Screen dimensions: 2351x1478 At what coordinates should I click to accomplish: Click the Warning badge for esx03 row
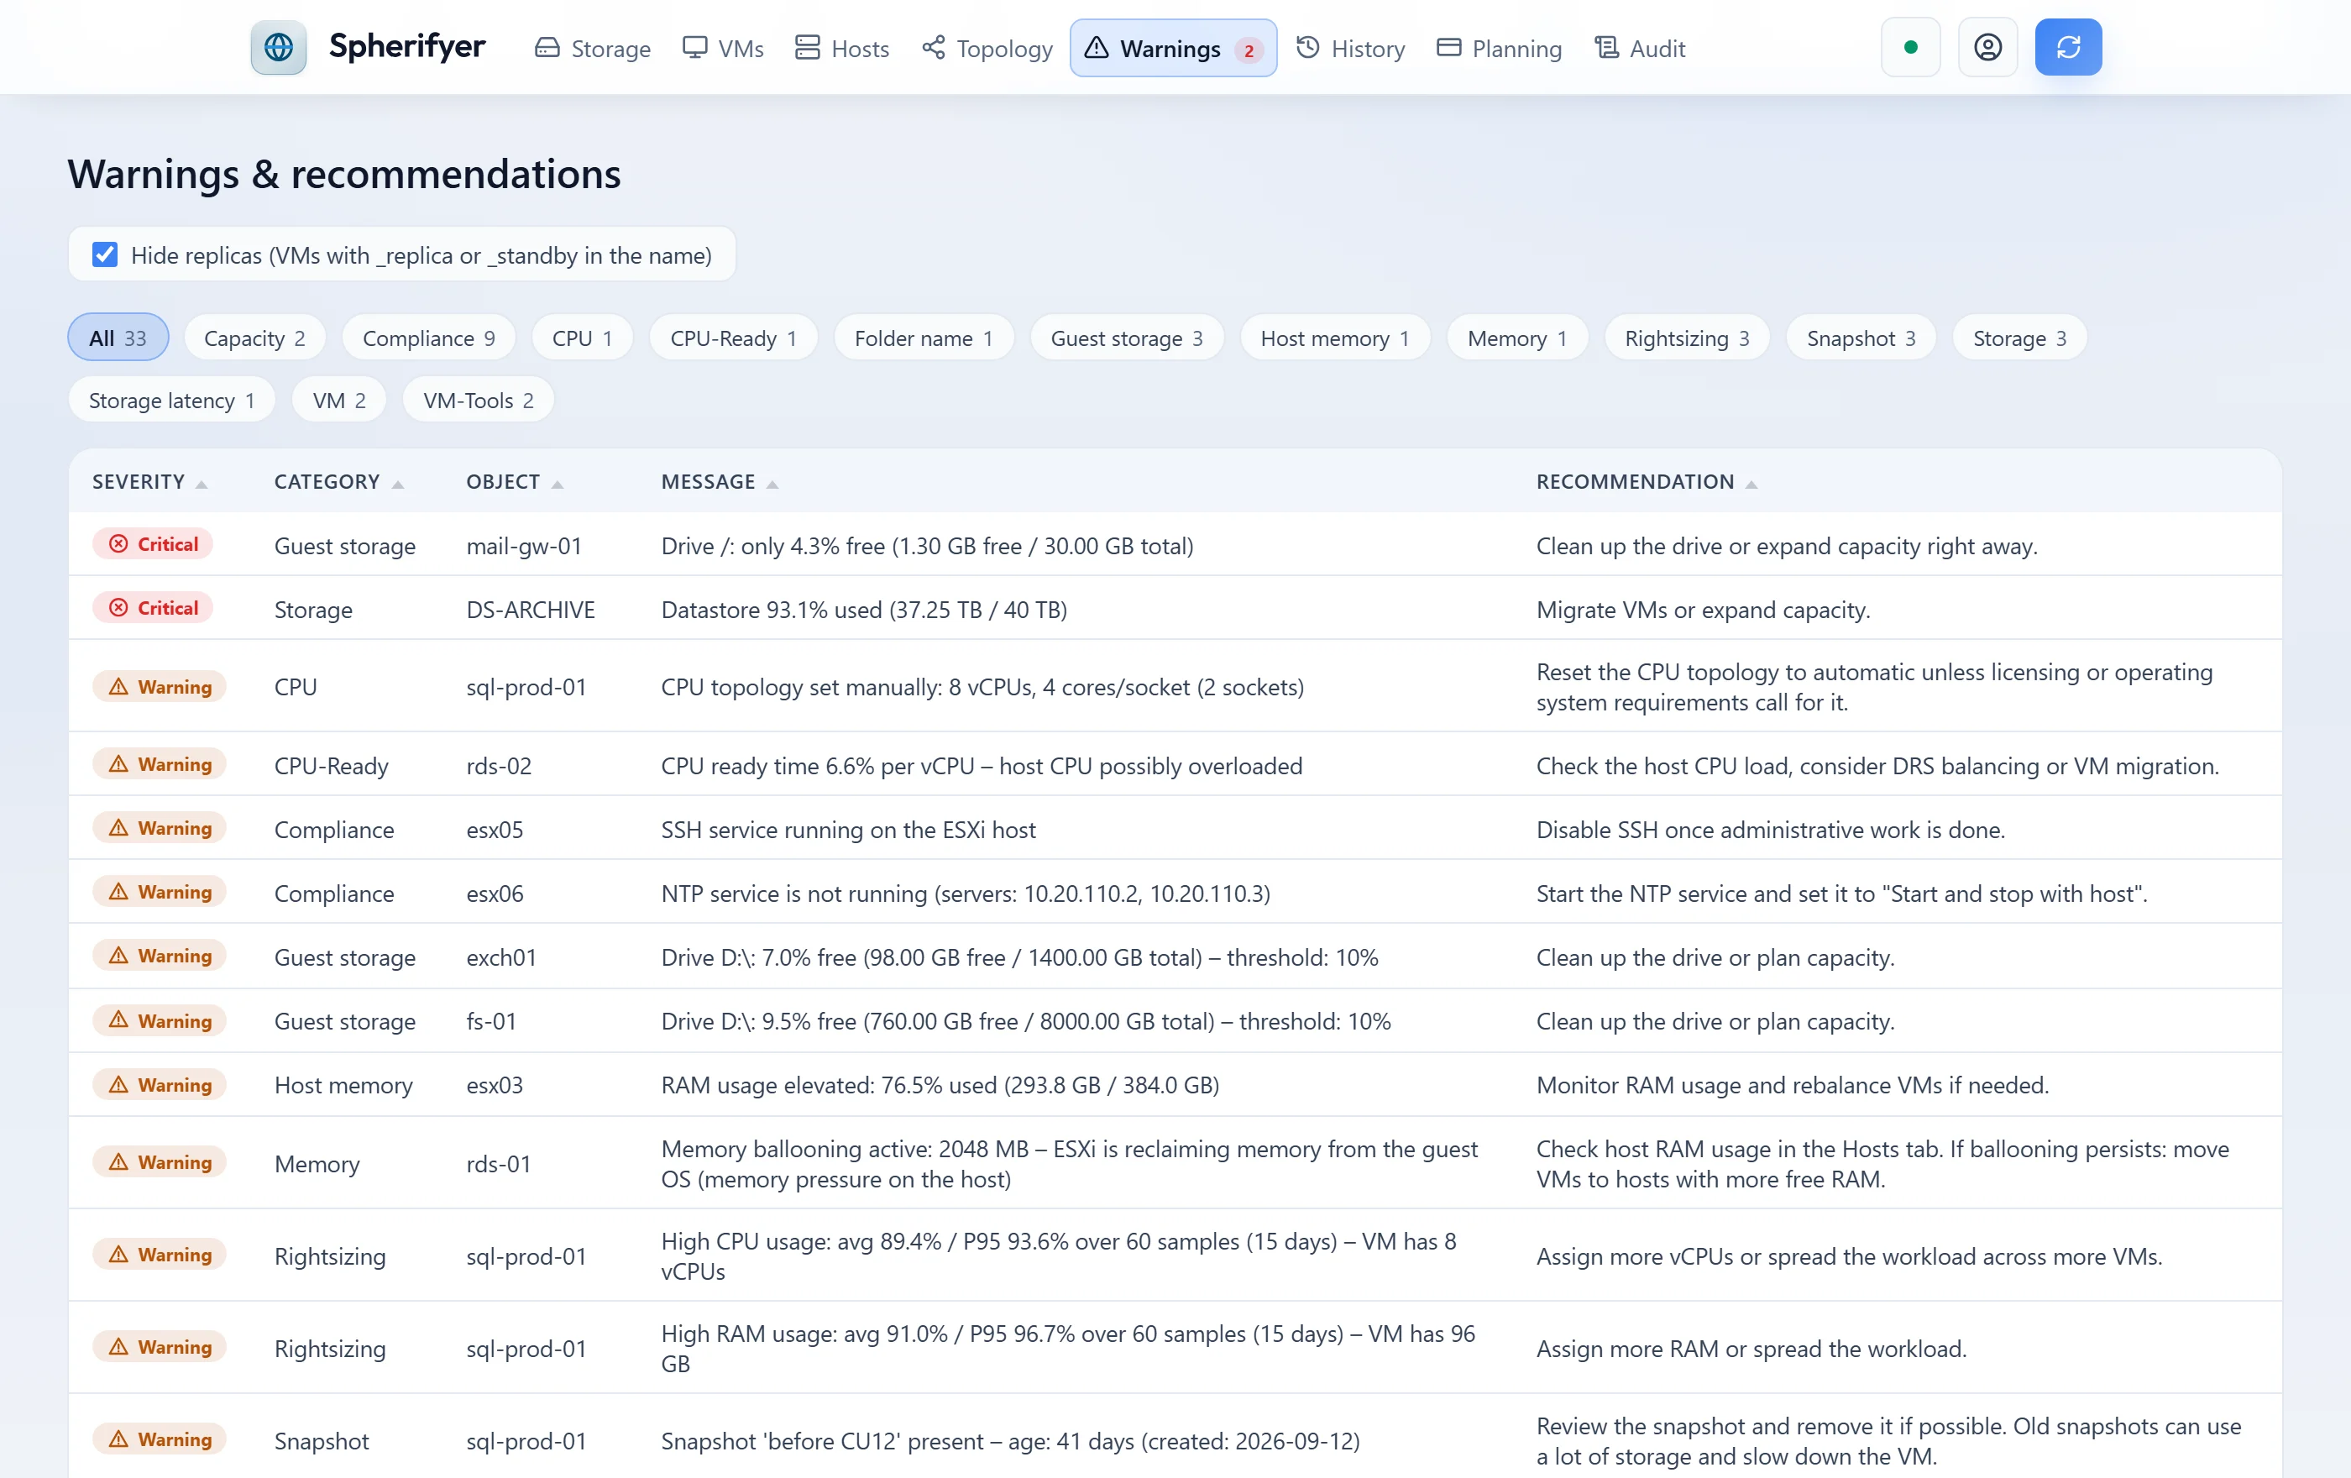pyautogui.click(x=160, y=1083)
